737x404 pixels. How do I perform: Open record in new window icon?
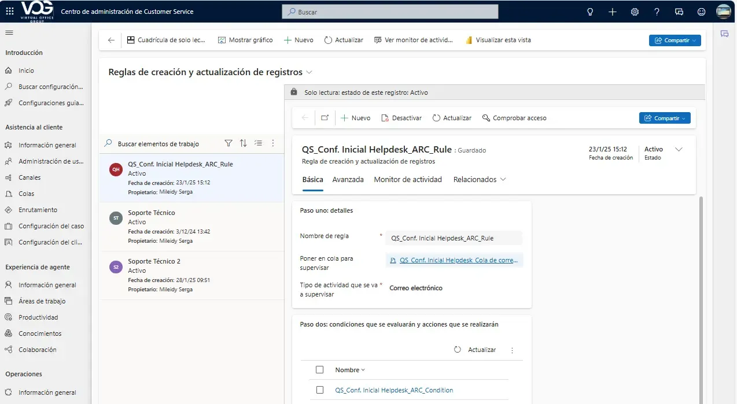[x=325, y=118]
